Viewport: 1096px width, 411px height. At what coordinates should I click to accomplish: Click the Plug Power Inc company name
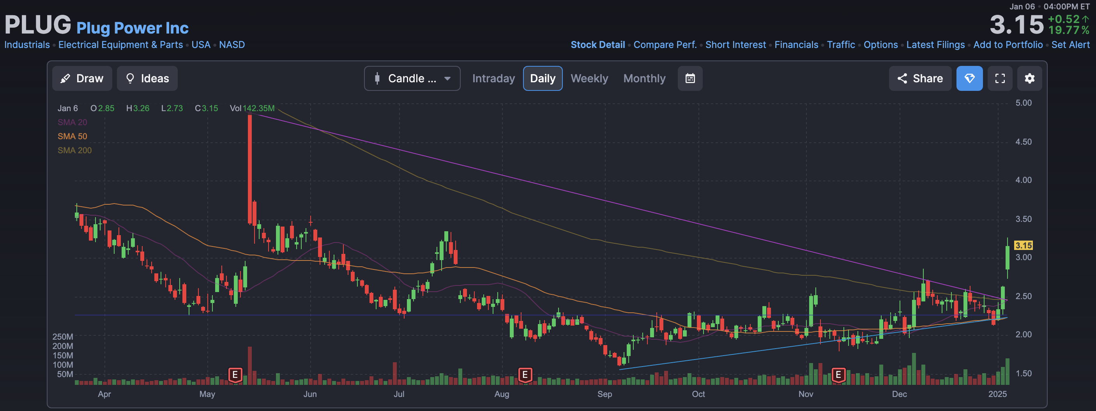click(132, 28)
